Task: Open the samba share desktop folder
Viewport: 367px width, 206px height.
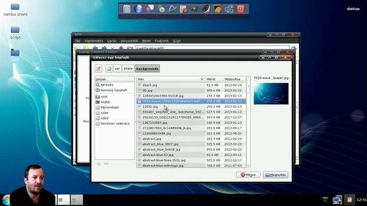Action: point(15,10)
